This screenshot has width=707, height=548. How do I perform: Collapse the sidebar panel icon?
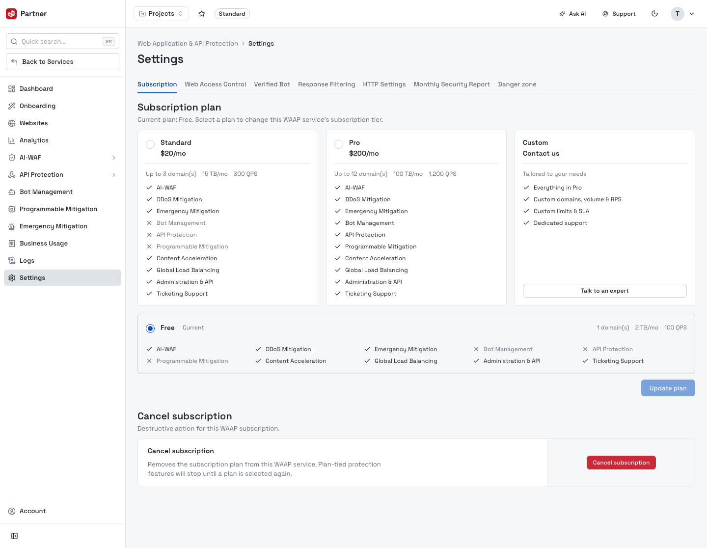15,536
